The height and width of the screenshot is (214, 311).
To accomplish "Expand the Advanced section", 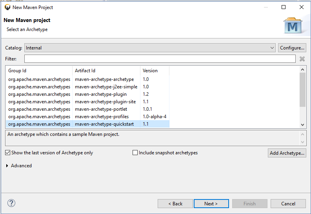I will coord(8,166).
